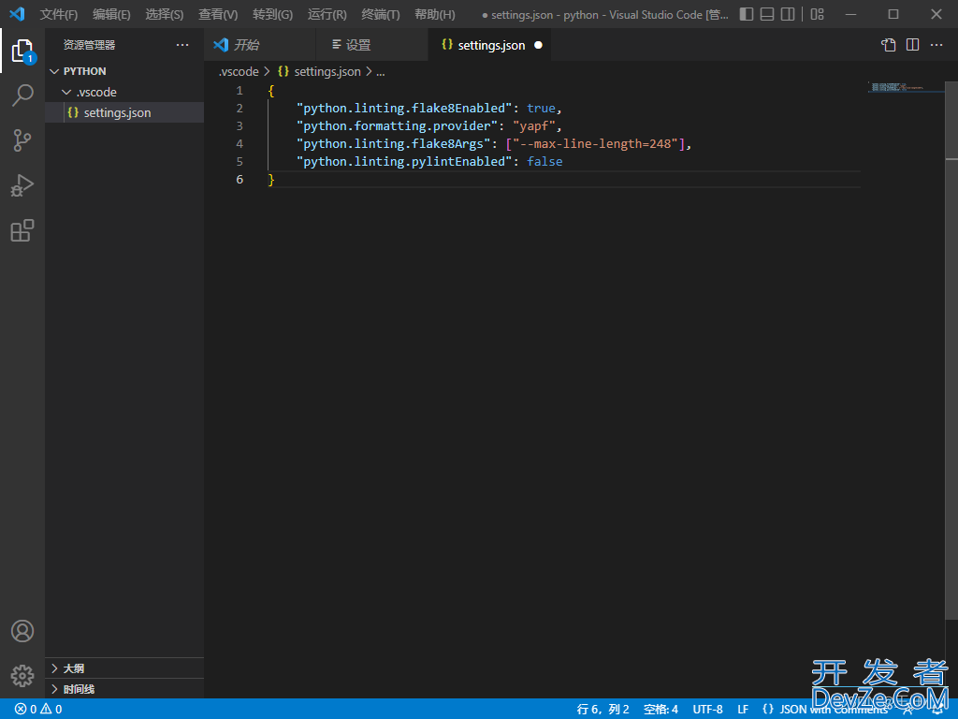The width and height of the screenshot is (958, 719).
Task: Click the minimap code preview
Action: point(897,87)
